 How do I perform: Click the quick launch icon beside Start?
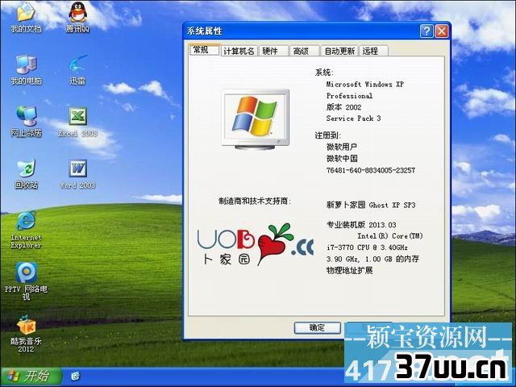coord(75,376)
